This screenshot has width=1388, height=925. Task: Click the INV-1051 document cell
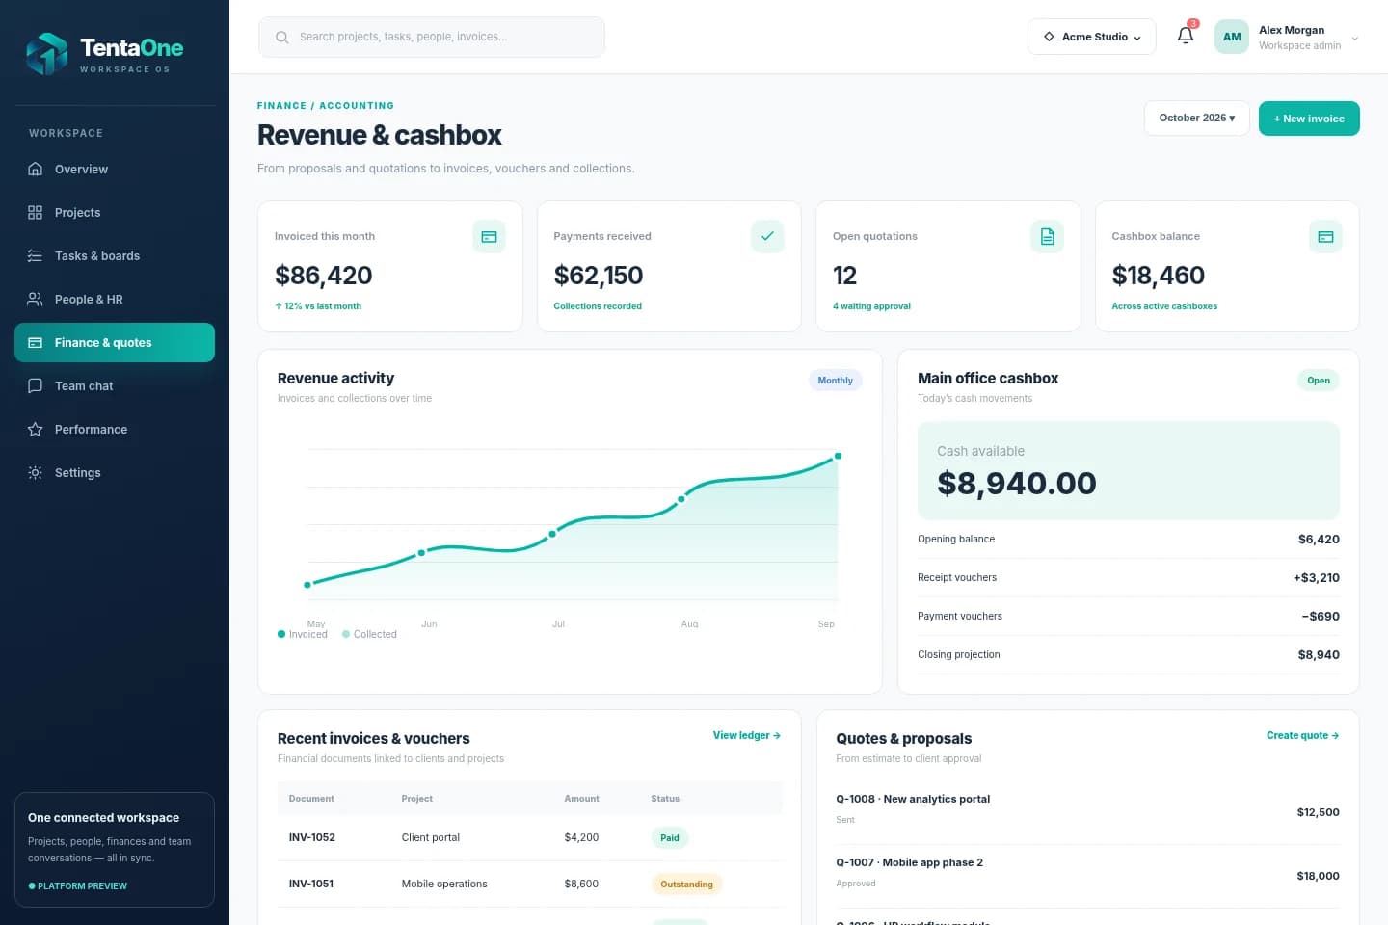pyautogui.click(x=311, y=884)
